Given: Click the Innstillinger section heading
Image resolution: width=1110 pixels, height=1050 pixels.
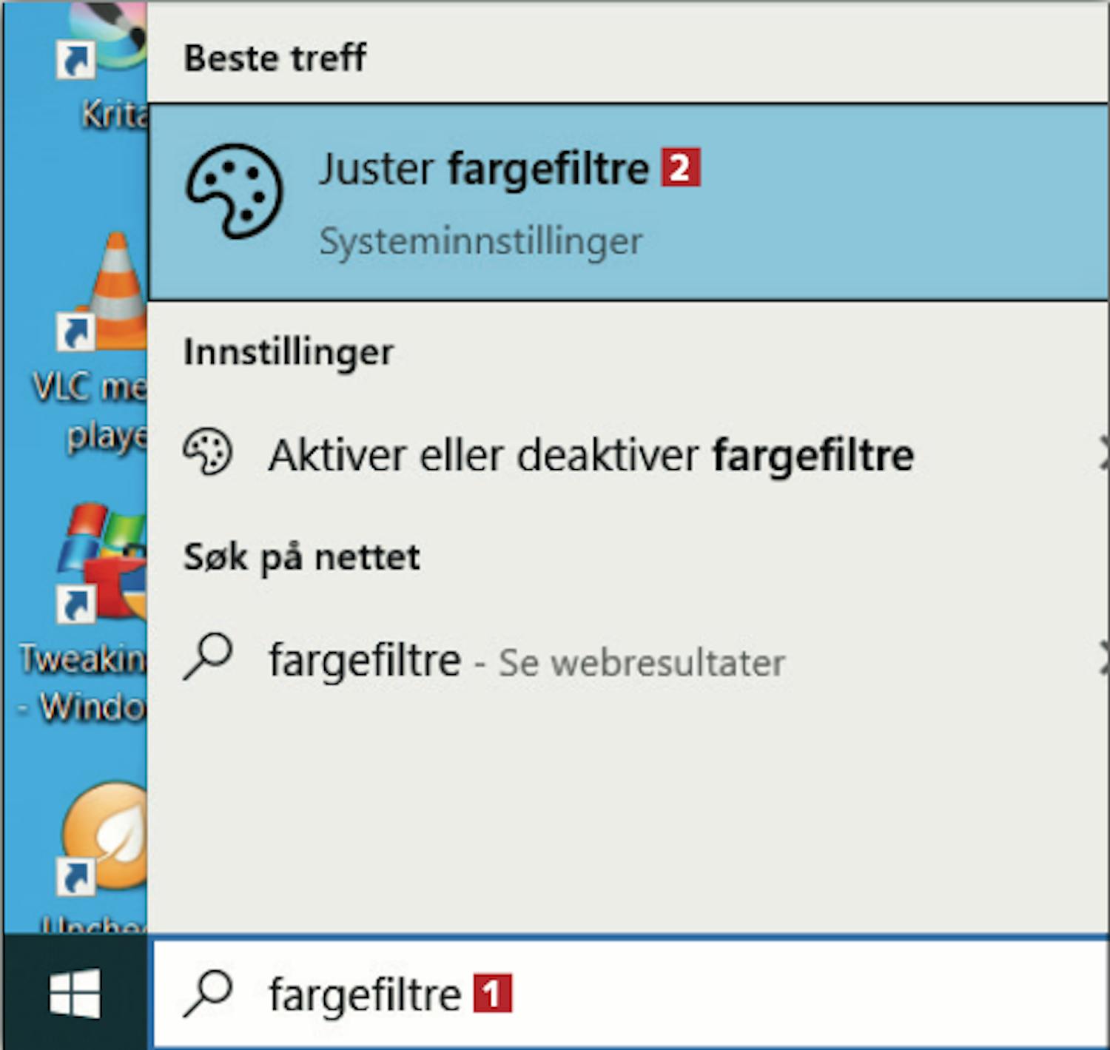Looking at the screenshot, I should pyautogui.click(x=289, y=352).
